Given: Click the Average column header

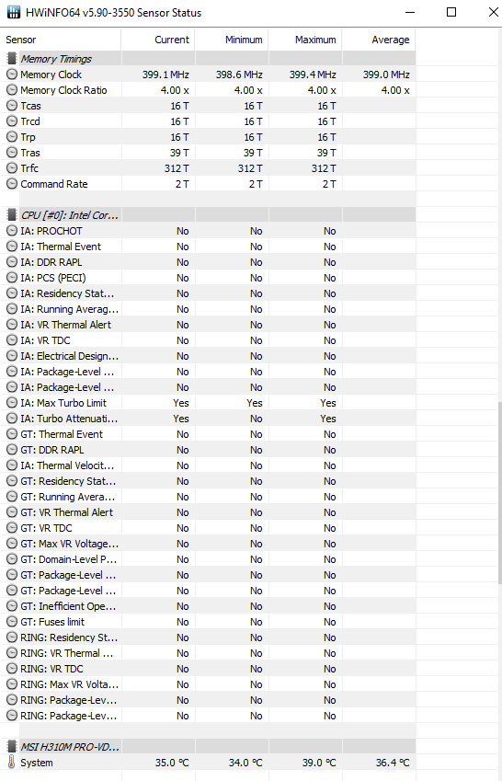Looking at the screenshot, I should click(379, 40).
